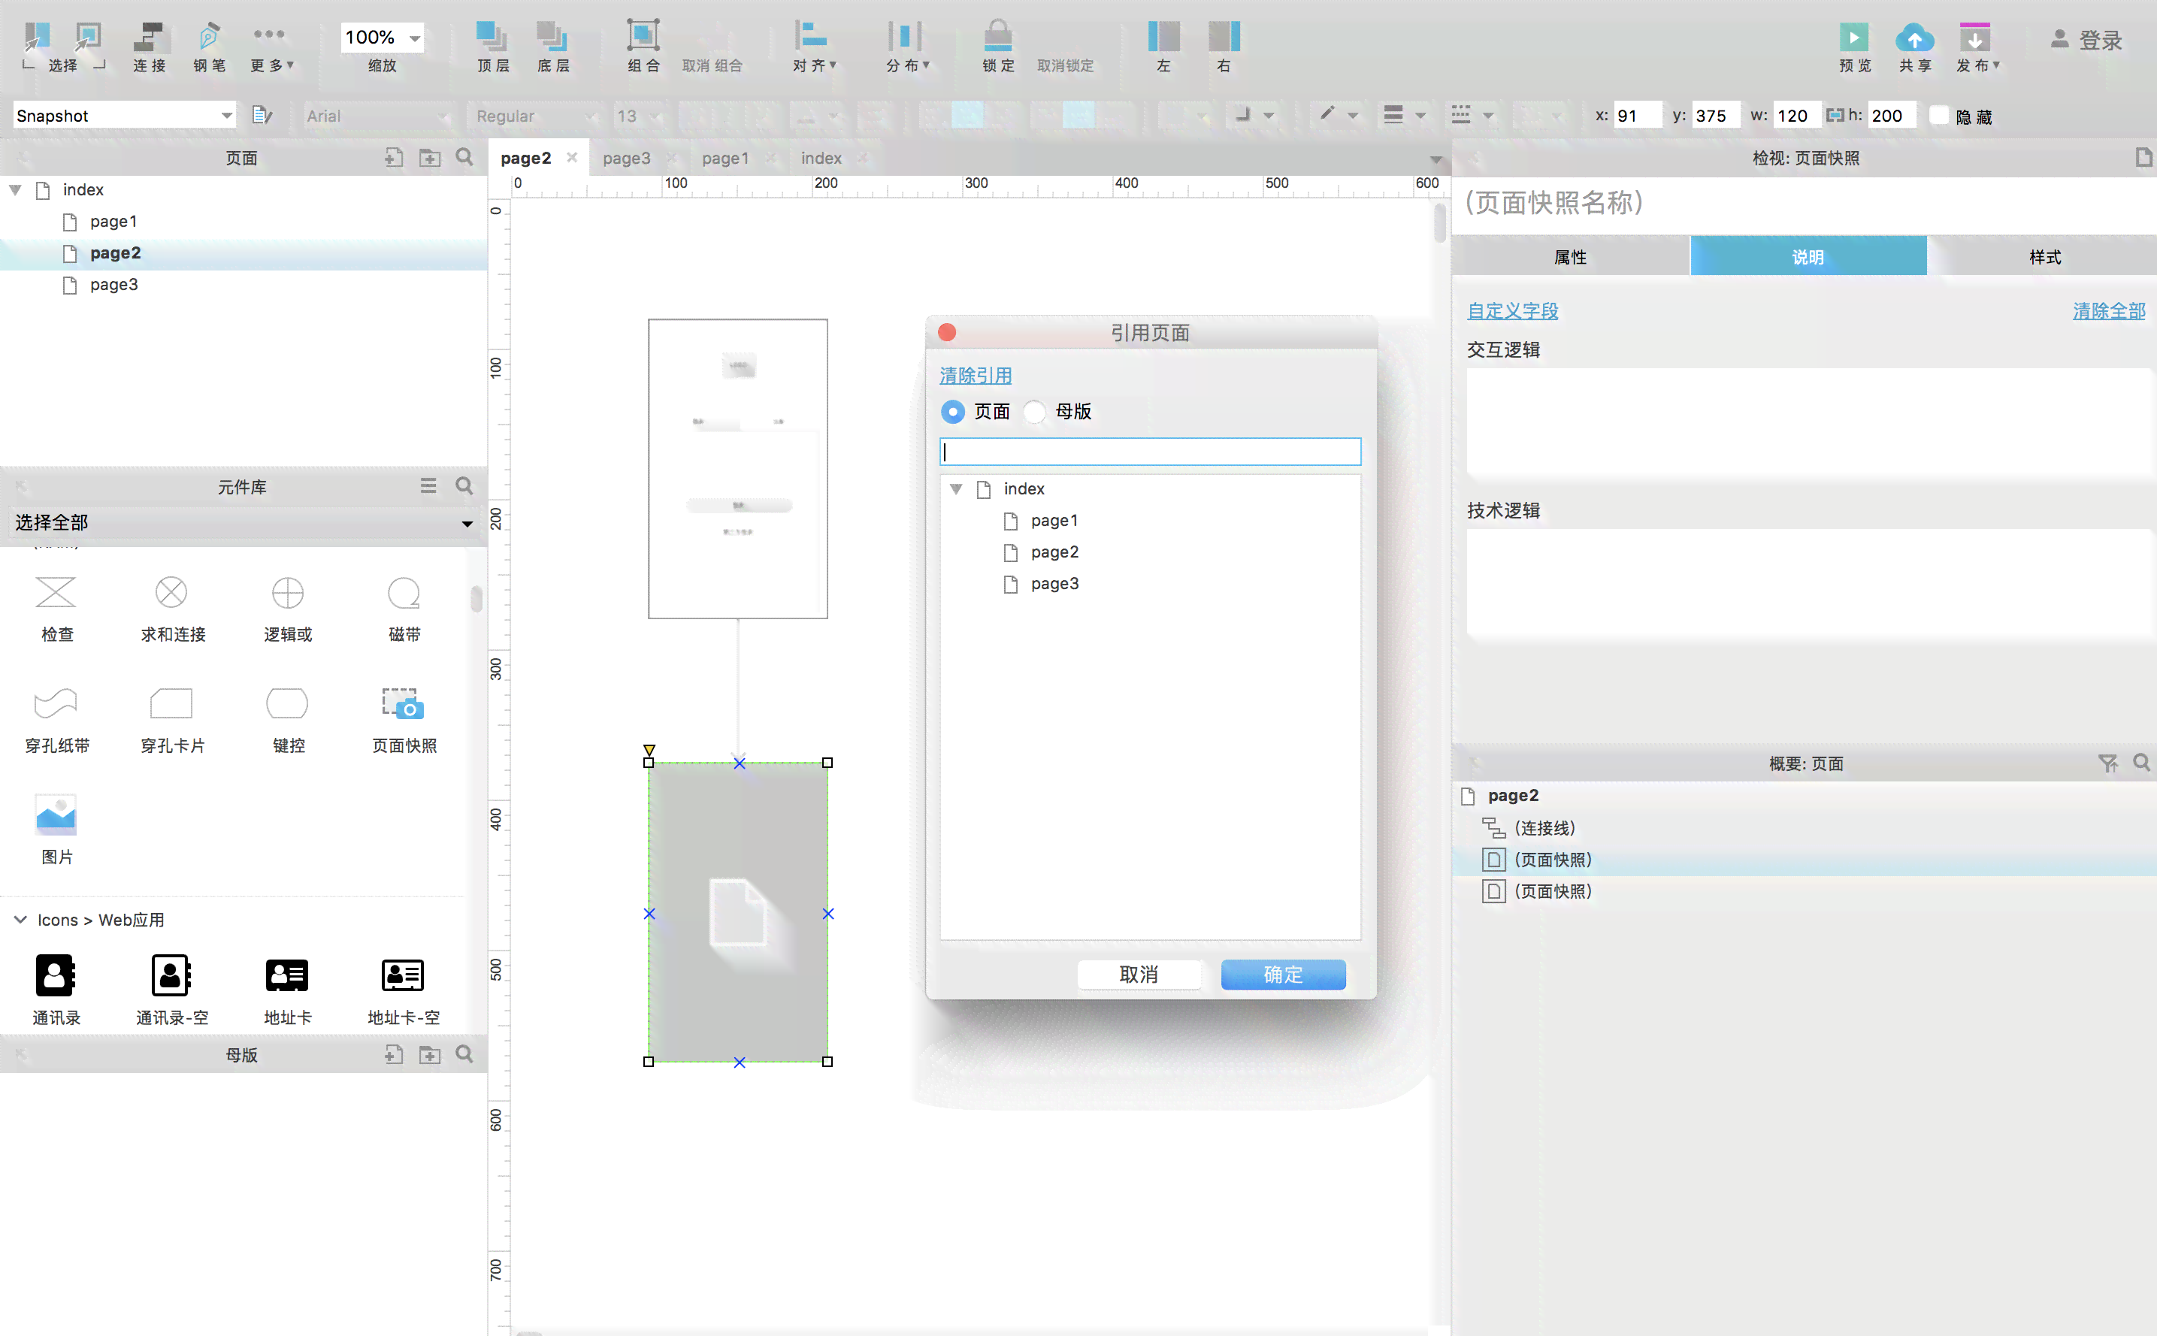Select the Connect tool in toolbar

pos(149,47)
